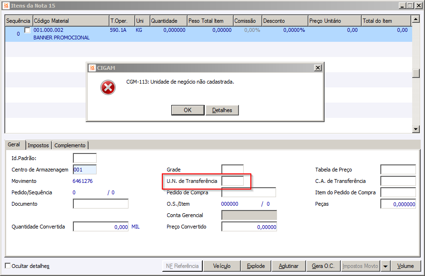The image size is (425, 276).
Task: Click the KG unit cell
Action: tap(139, 30)
